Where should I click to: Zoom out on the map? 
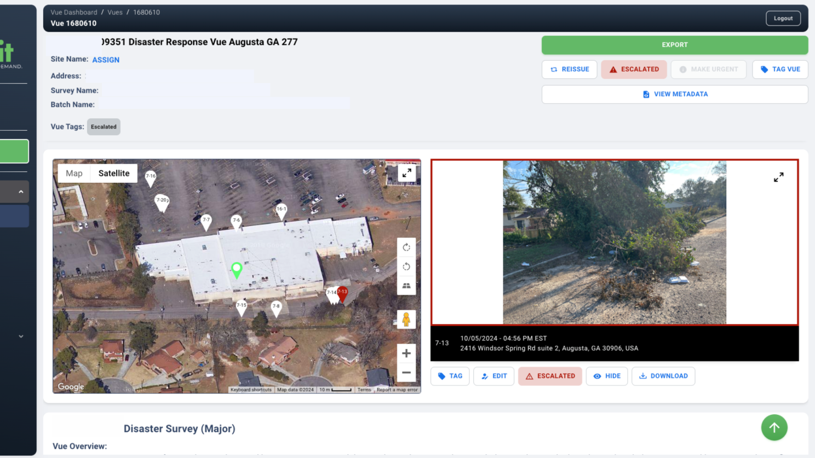tap(406, 373)
